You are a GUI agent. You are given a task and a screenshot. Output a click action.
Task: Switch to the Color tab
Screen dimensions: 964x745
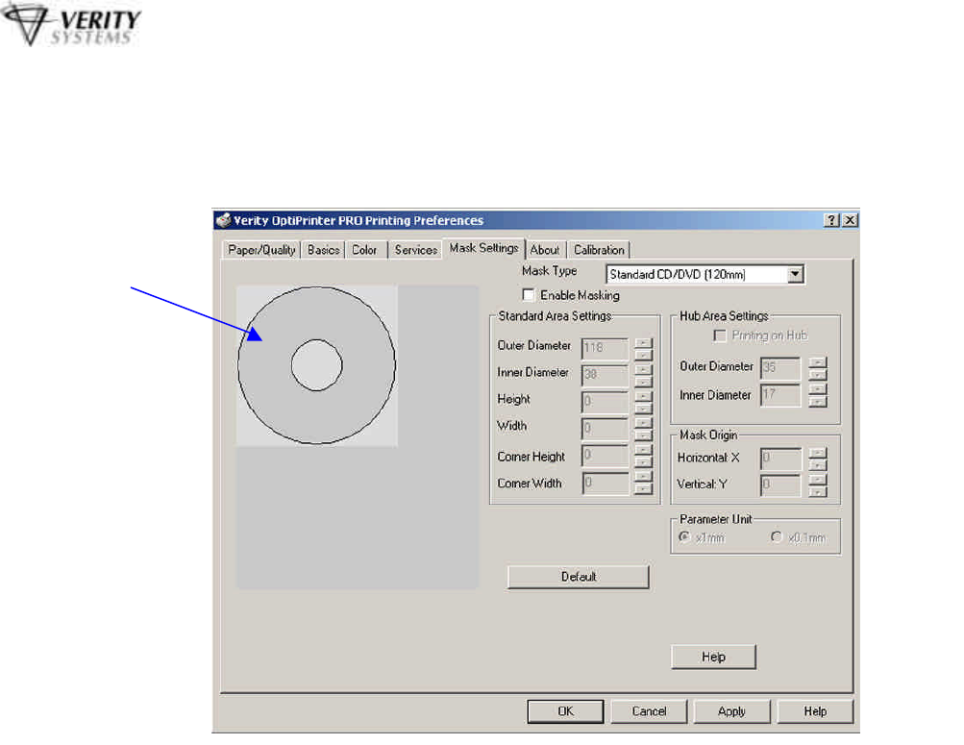pyautogui.click(x=364, y=250)
